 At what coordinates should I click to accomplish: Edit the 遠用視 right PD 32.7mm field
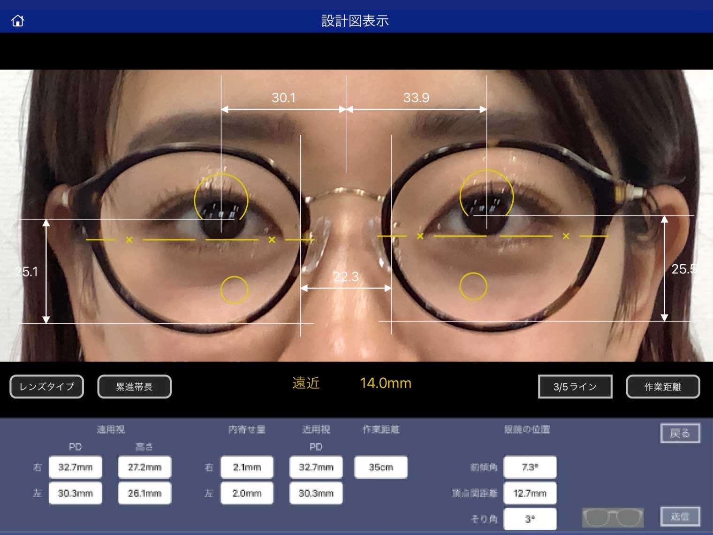(76, 467)
